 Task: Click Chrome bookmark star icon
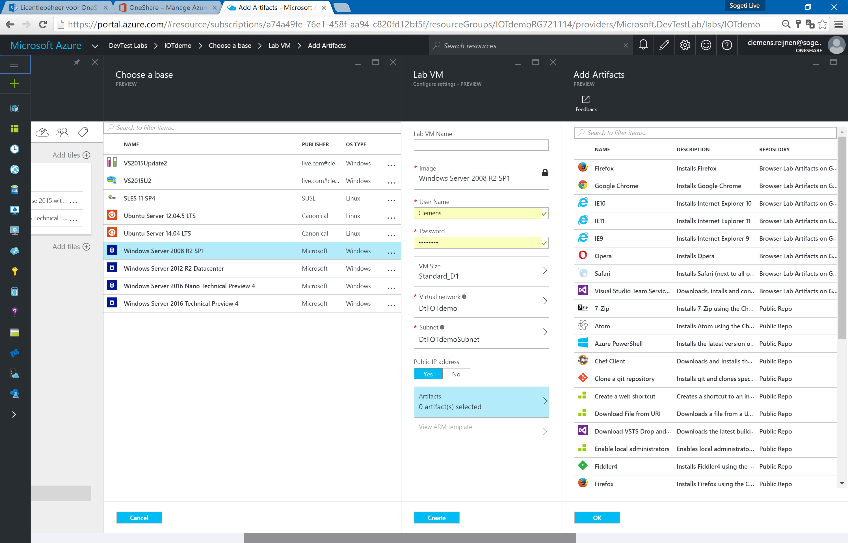(x=822, y=24)
